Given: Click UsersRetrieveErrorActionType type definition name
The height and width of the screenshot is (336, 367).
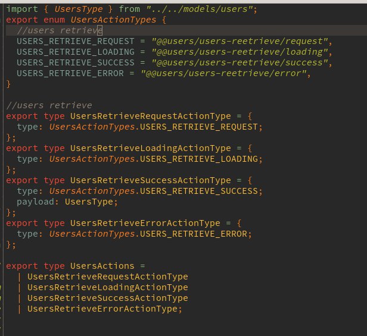Looking at the screenshot, I should coord(145,223).
